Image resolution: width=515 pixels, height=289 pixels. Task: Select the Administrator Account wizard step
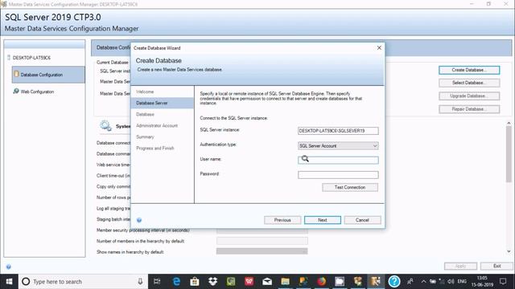coord(157,125)
